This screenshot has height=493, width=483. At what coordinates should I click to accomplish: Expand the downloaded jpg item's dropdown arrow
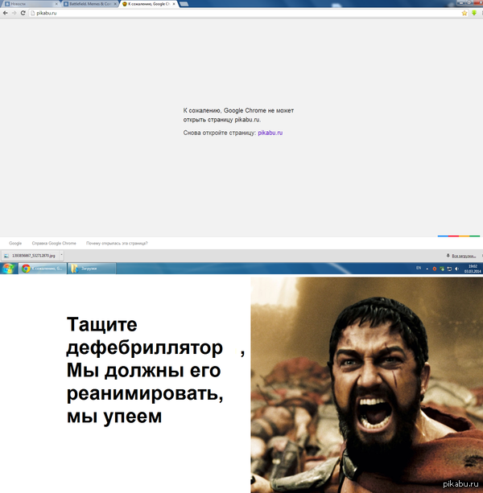point(61,256)
